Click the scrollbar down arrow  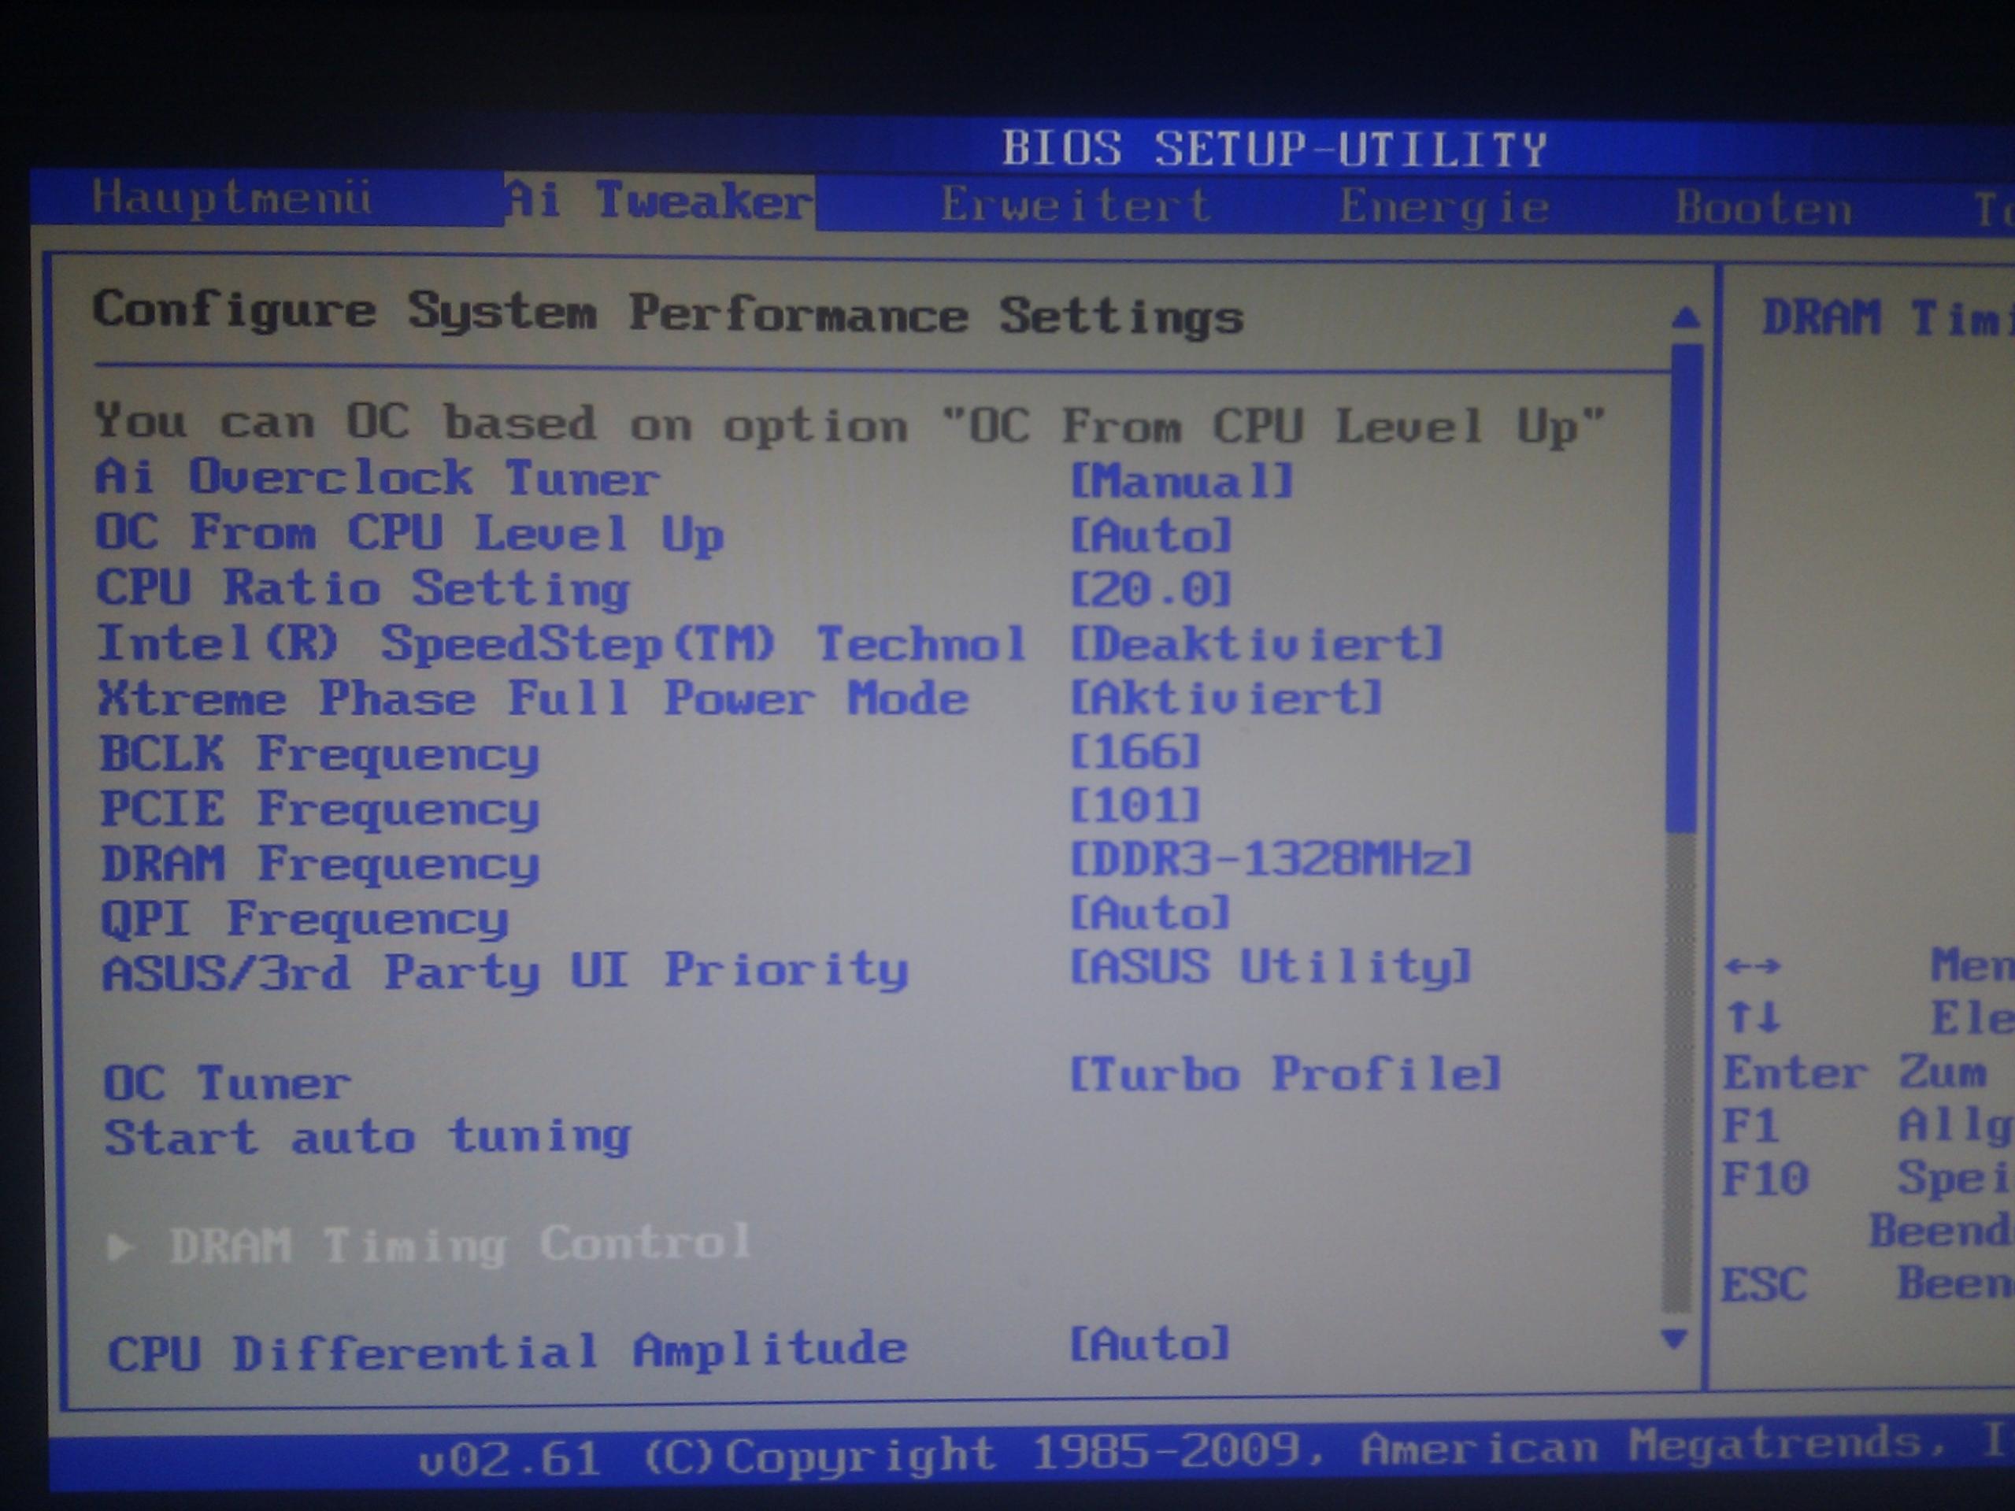point(1673,1338)
